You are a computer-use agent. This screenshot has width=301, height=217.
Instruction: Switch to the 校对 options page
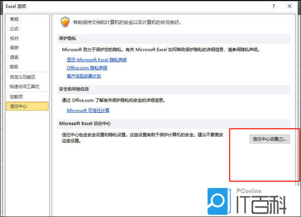[x=14, y=38]
